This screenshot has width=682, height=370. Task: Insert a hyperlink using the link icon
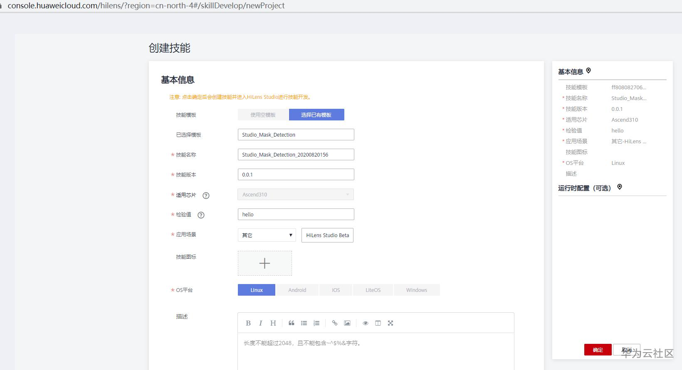(x=335, y=323)
